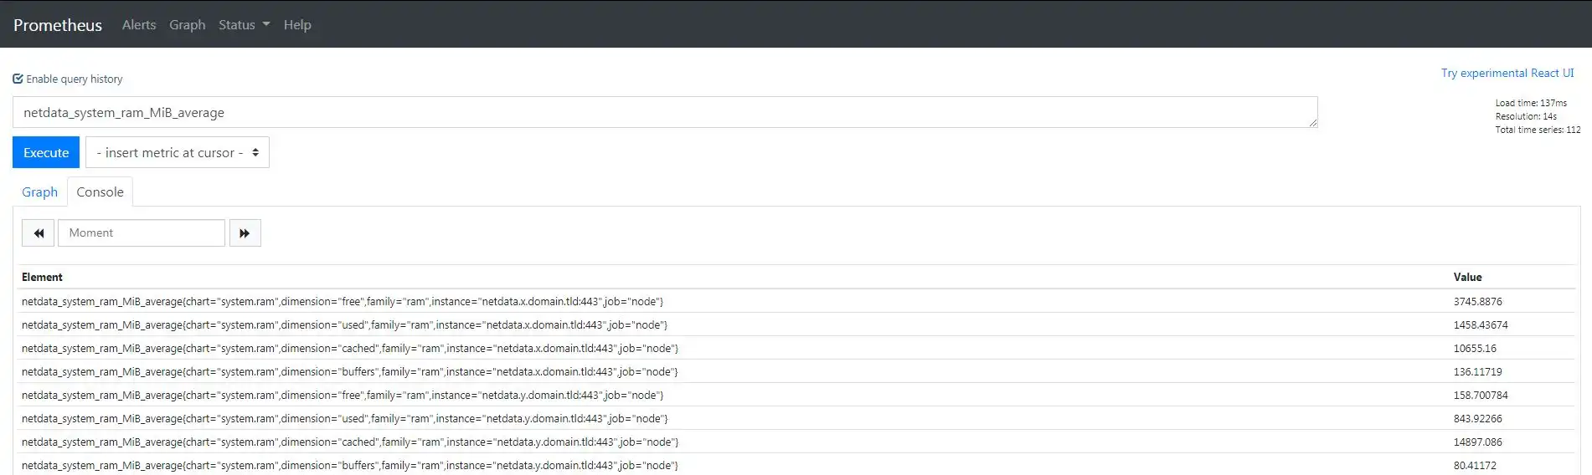
Task: Click the value 843.92266
Action: (x=1477, y=418)
